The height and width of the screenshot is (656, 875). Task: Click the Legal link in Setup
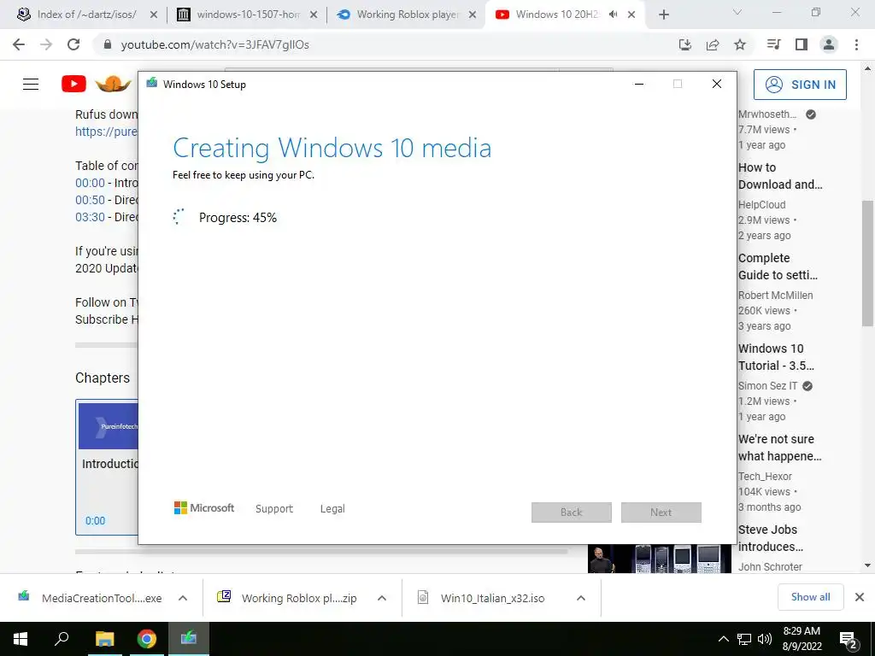(x=332, y=509)
